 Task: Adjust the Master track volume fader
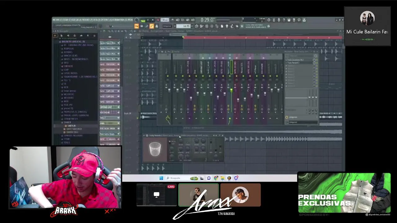tap(169, 90)
